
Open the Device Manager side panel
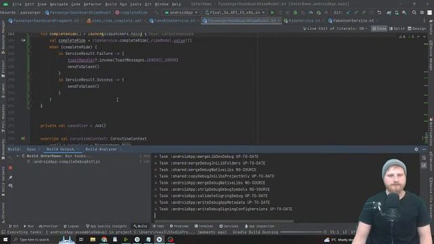pos(431,56)
